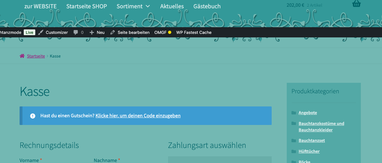This screenshot has height=163, width=382.
Task: Click the pencil icon for Seite bearbeiten
Action: 112,32
